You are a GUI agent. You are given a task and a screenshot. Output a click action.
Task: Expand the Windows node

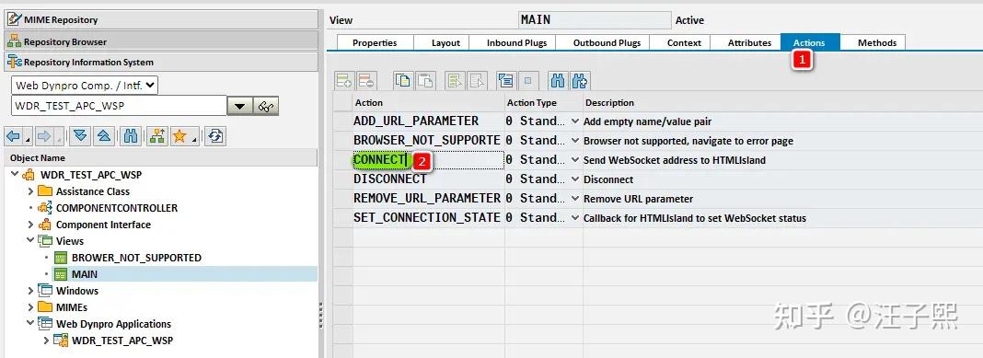pyautogui.click(x=30, y=291)
